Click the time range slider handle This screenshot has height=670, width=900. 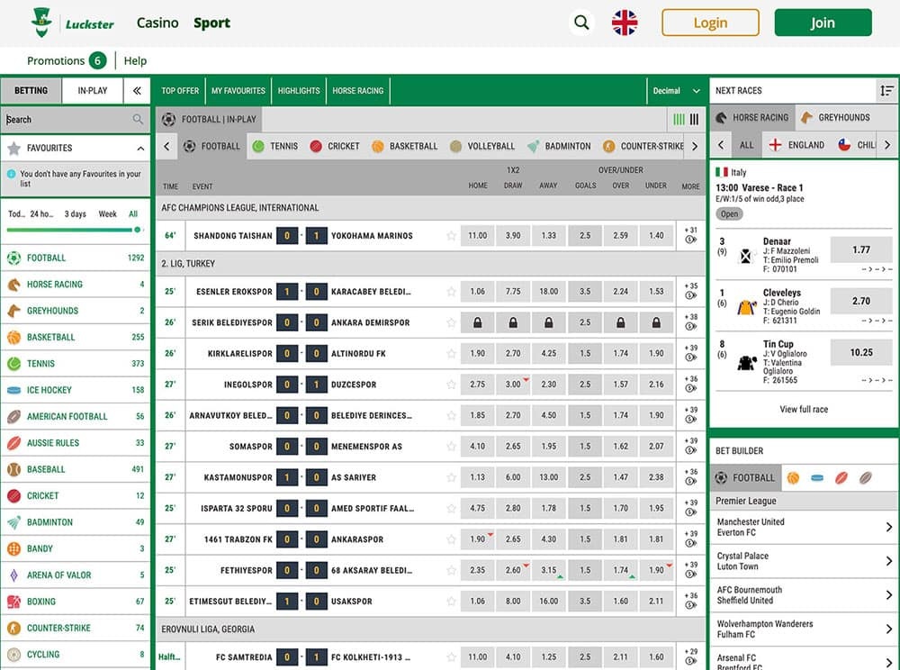pos(137,230)
